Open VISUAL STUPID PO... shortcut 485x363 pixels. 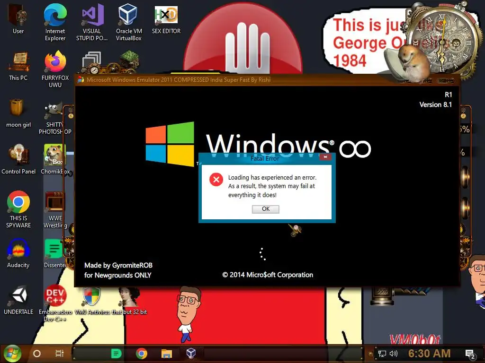(x=92, y=22)
